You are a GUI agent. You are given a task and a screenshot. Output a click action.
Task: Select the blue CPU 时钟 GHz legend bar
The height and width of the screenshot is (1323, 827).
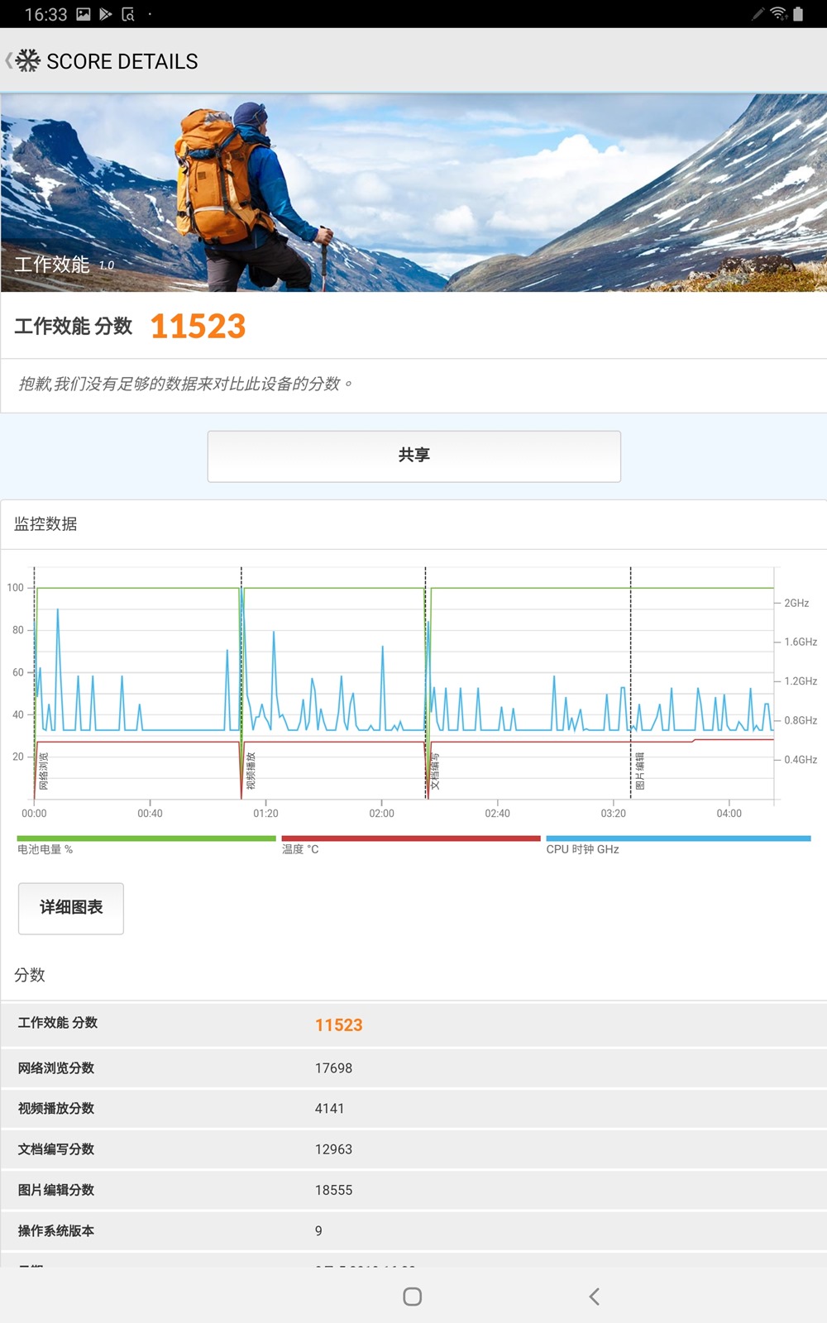(678, 838)
